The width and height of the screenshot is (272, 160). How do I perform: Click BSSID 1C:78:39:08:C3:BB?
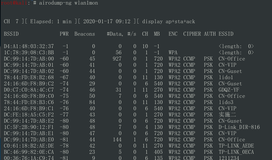29,53
